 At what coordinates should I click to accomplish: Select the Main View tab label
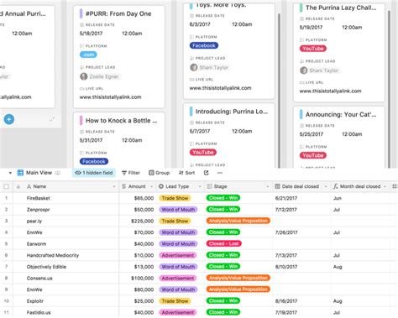(x=39, y=173)
